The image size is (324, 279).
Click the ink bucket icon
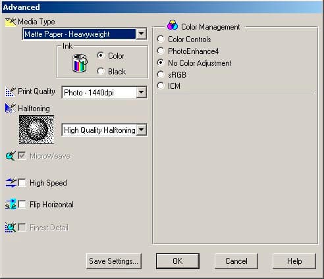[80, 63]
